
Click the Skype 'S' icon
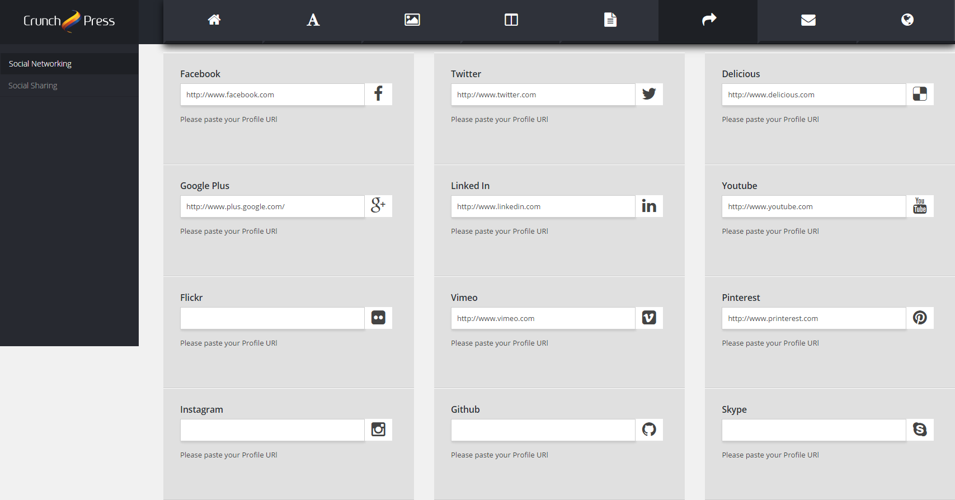click(920, 430)
